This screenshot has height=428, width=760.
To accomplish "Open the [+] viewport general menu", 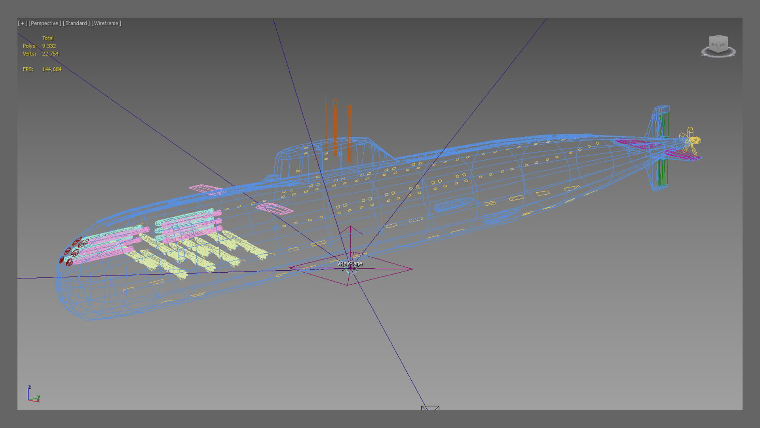I will tap(23, 23).
